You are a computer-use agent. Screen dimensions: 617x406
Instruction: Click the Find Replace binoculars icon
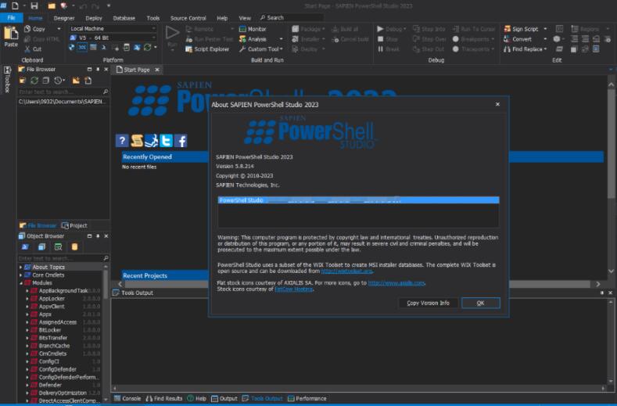[x=508, y=49]
